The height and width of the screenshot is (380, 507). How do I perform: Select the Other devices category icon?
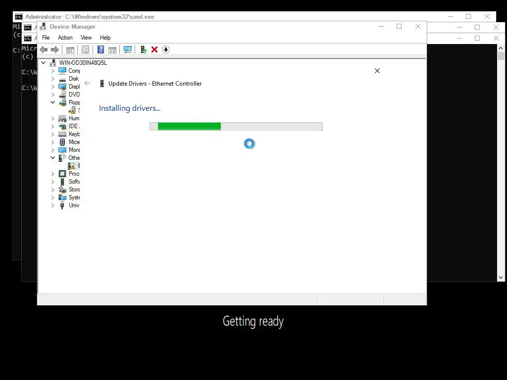62,158
